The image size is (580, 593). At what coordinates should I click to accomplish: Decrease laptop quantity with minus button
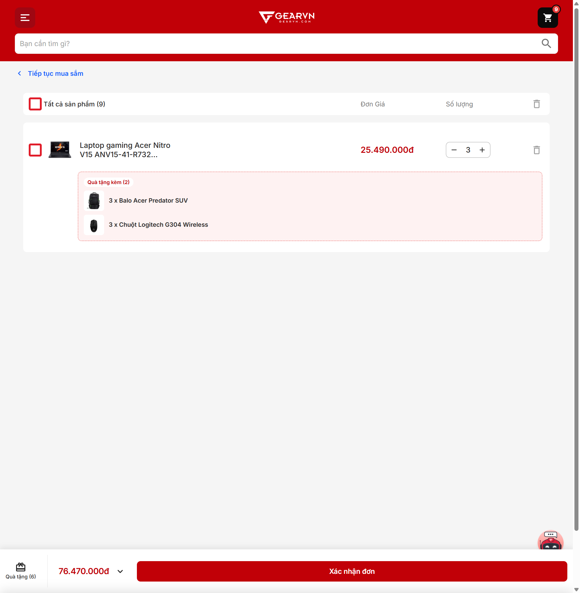(454, 150)
